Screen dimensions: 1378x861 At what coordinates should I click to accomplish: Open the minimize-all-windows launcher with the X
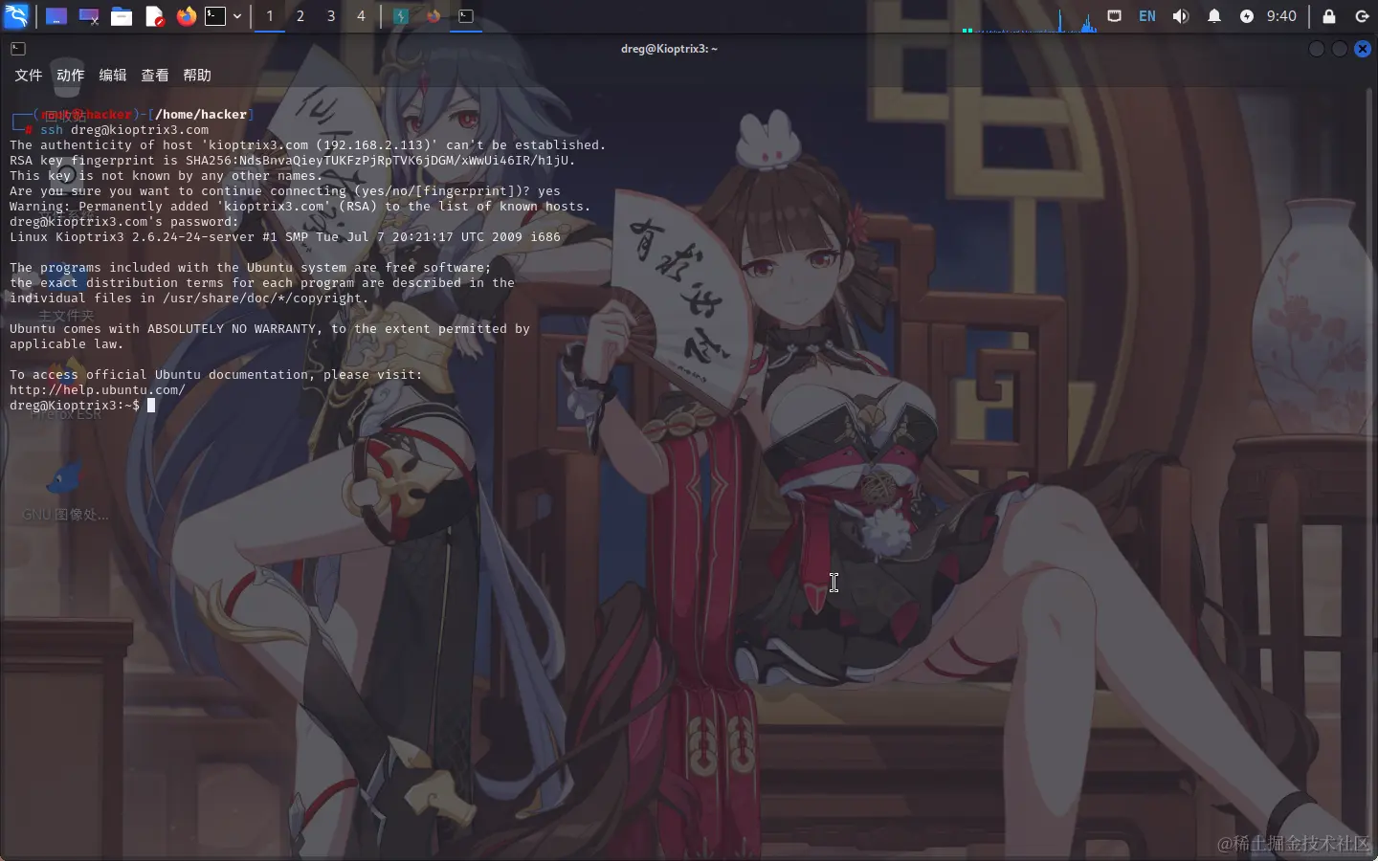[89, 16]
